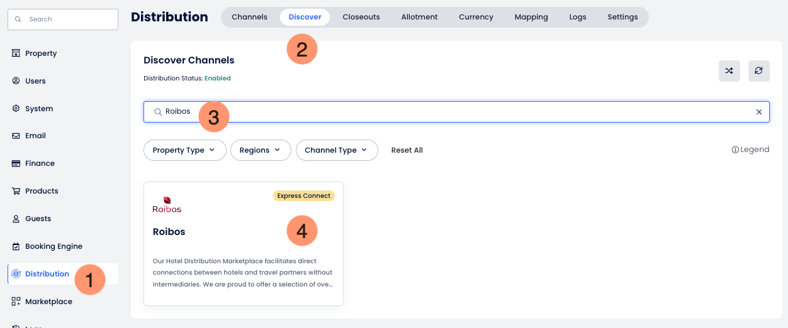This screenshot has height=328, width=788.
Task: Click the Booking Engine calendar icon
Action: click(x=16, y=246)
